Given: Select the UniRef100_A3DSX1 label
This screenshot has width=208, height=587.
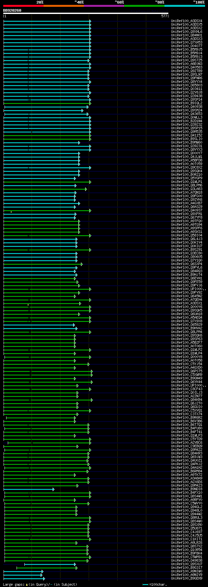Looking at the screenshot, I should point(187,303).
